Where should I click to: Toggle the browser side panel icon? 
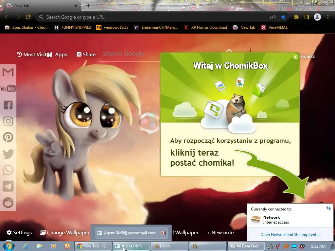pyautogui.click(x=307, y=17)
